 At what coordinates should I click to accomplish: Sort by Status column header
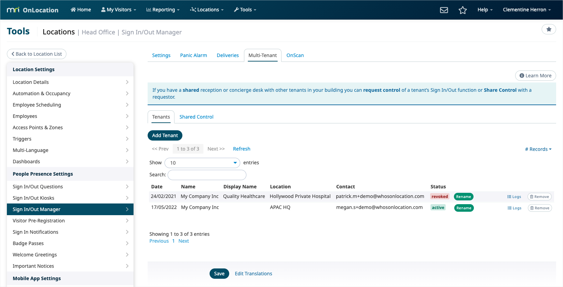point(438,187)
